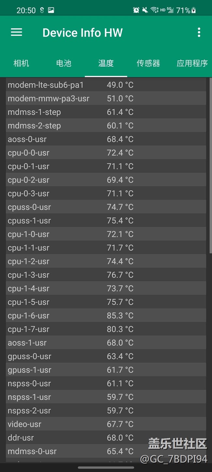This screenshot has width=212, height=472.
Task: Select the modem-lte-sub6-pa1 row
Action: 106,85
